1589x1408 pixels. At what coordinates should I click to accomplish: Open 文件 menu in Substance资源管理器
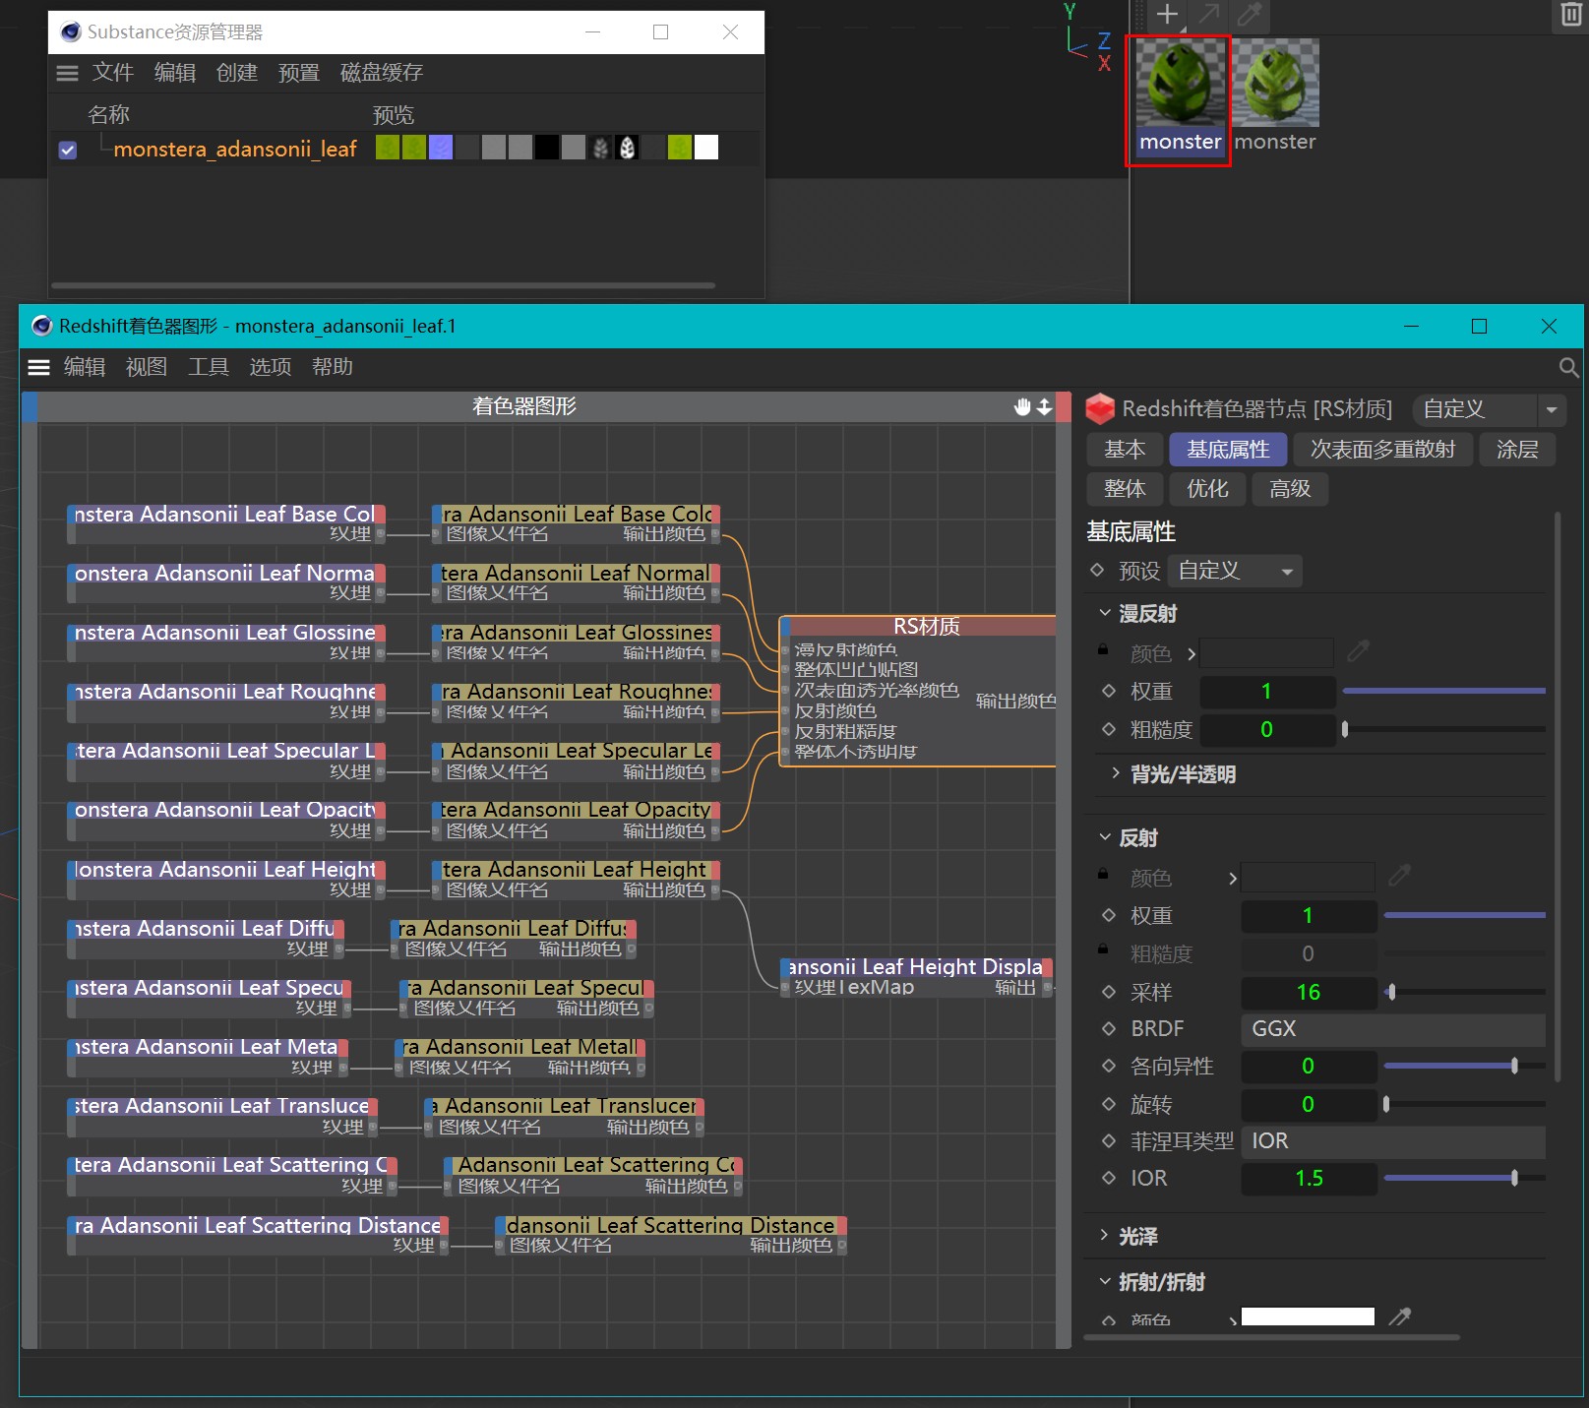(113, 73)
